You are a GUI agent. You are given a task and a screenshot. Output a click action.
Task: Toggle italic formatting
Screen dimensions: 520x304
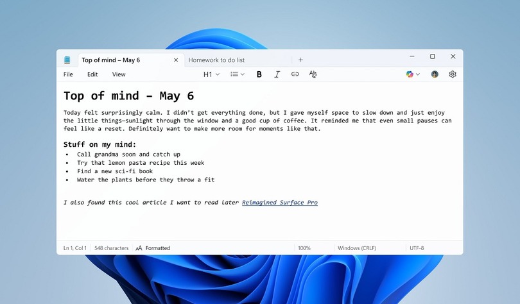(277, 74)
